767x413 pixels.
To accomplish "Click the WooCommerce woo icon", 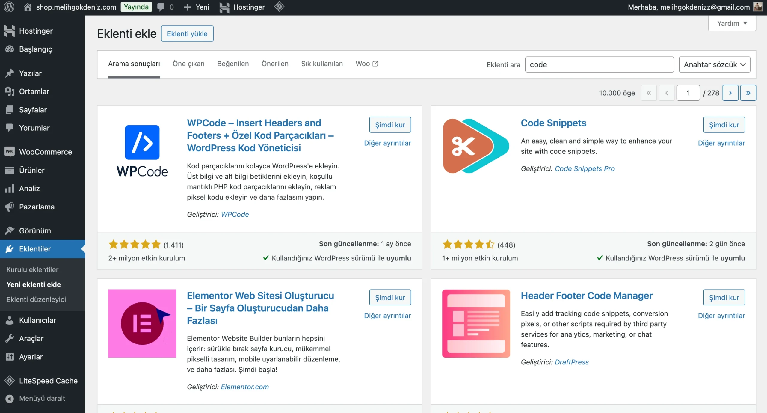I will 10,152.
